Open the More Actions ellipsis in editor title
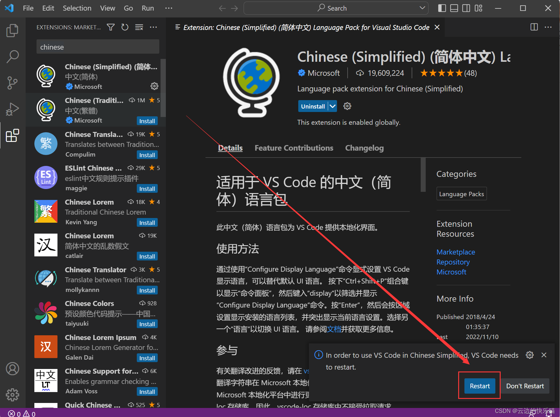The image size is (560, 417). [548, 27]
